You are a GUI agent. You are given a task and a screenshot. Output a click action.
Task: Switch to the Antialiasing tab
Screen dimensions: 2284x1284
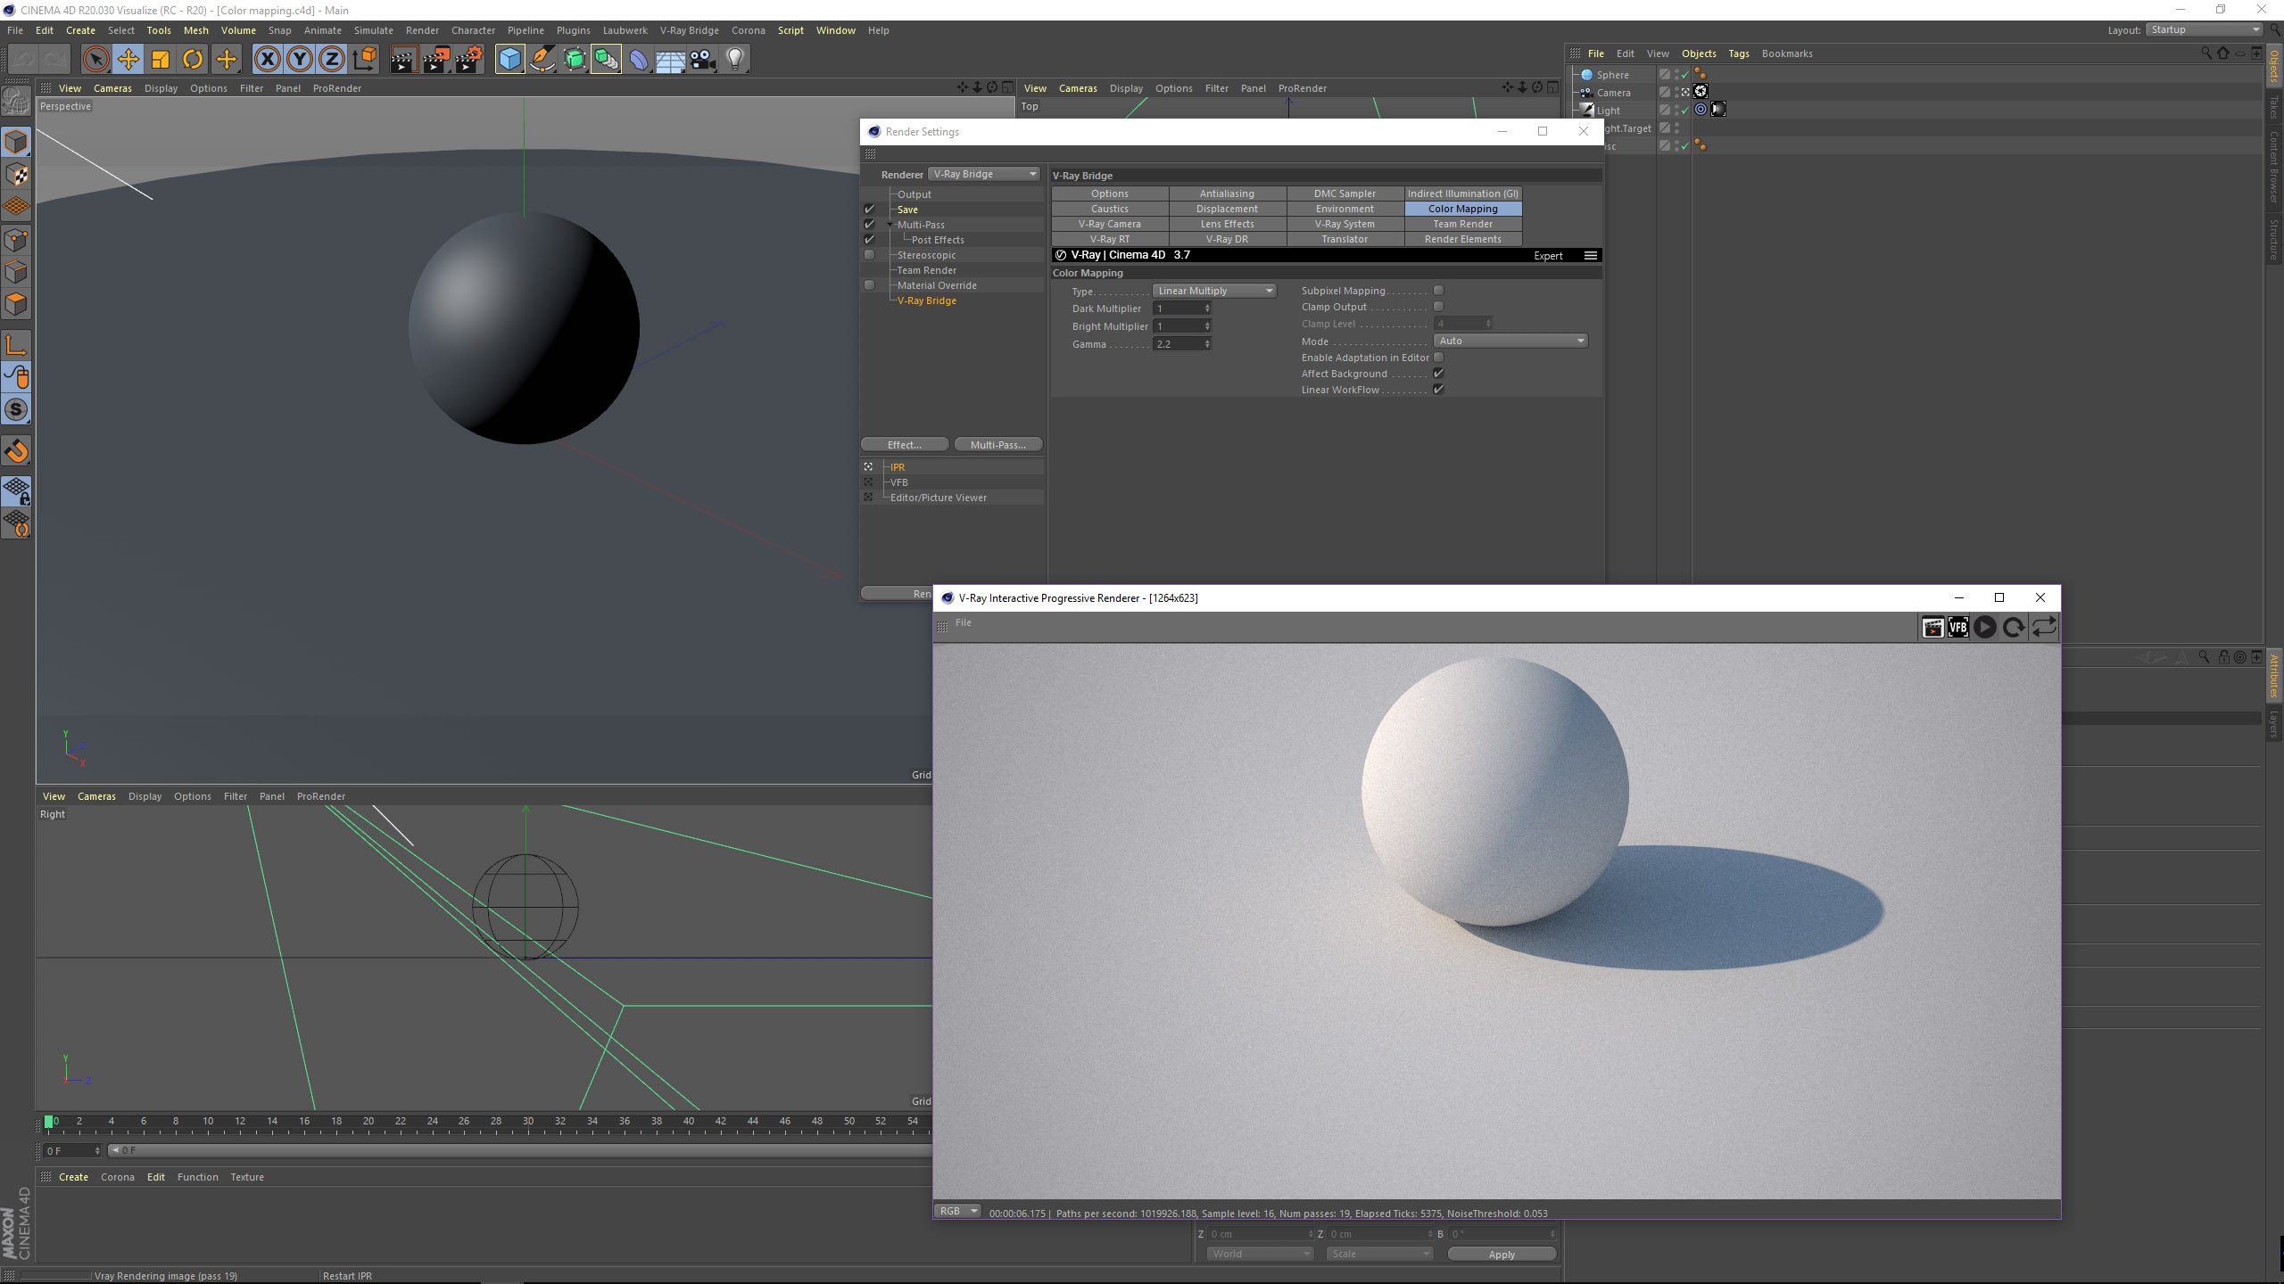pyautogui.click(x=1227, y=193)
